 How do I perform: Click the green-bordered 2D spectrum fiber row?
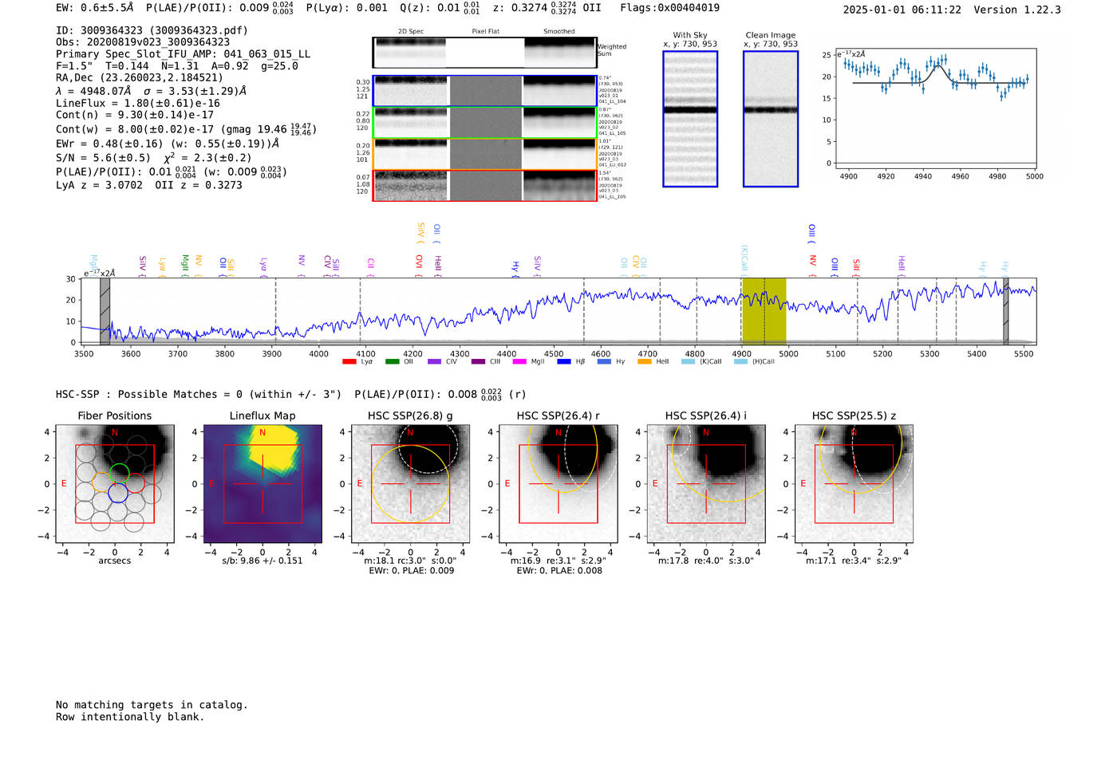click(x=485, y=123)
